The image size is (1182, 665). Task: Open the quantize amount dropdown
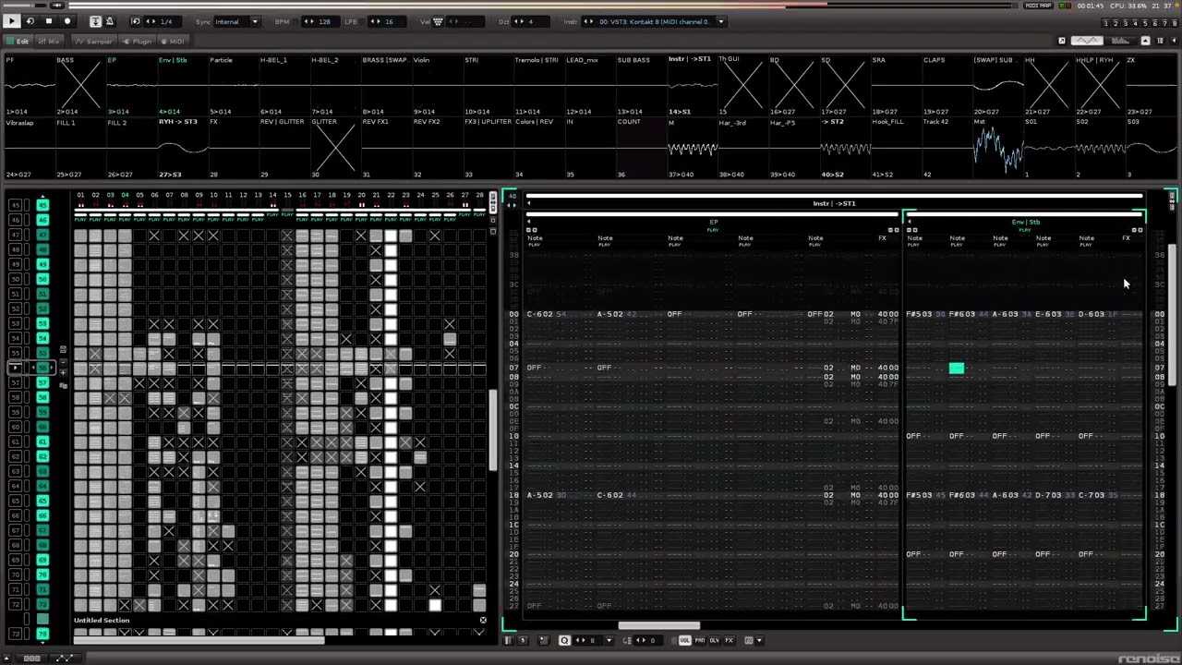point(609,640)
